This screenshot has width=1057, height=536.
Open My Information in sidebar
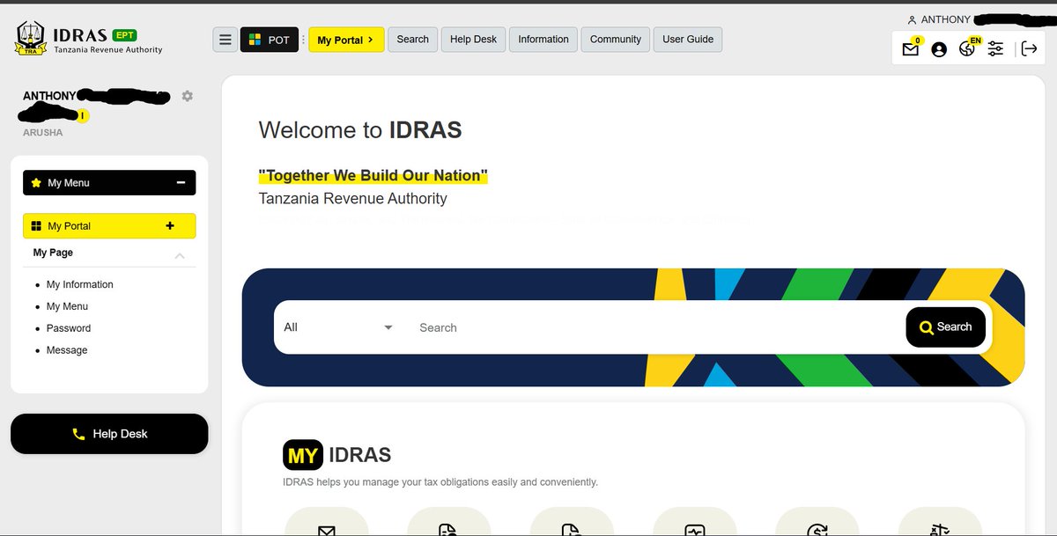point(80,284)
